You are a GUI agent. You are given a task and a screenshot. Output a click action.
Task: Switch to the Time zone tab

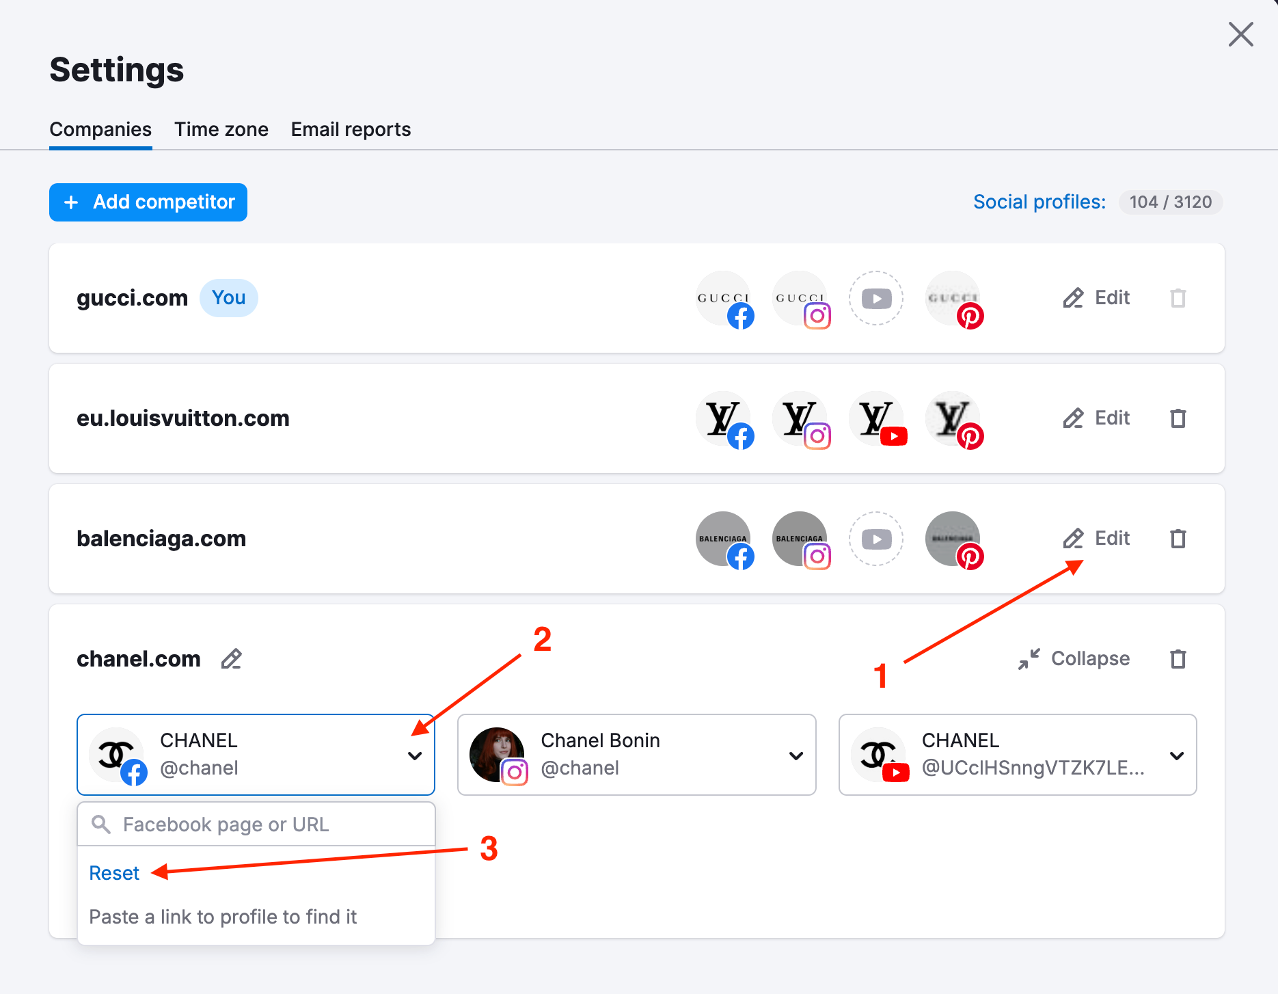[x=221, y=129]
